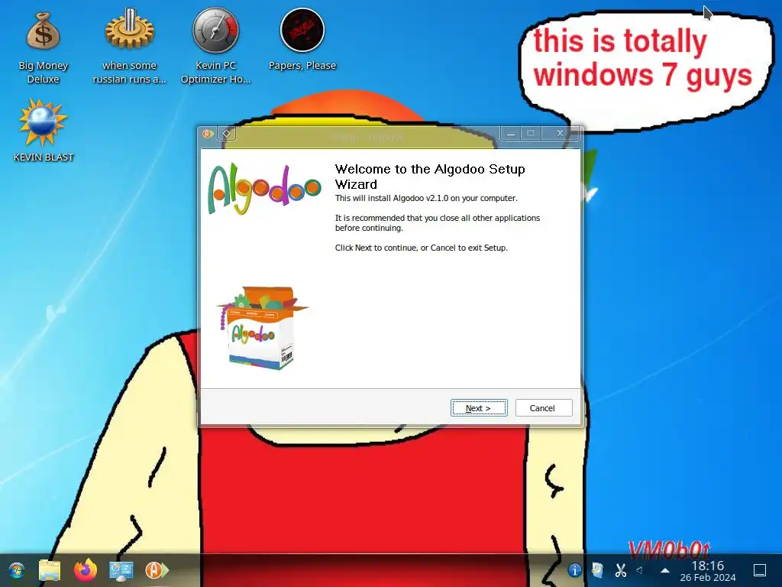Click text 'Click Next to continue, or Cancel to exit Setup.'
Screen dimensions: 782x587
point(422,248)
